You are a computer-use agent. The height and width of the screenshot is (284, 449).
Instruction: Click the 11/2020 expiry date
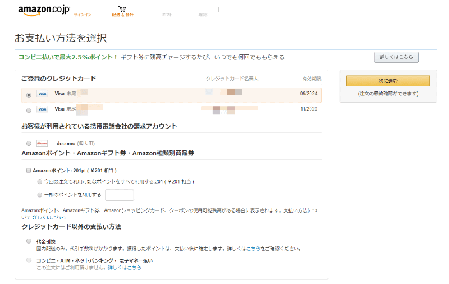(309, 109)
